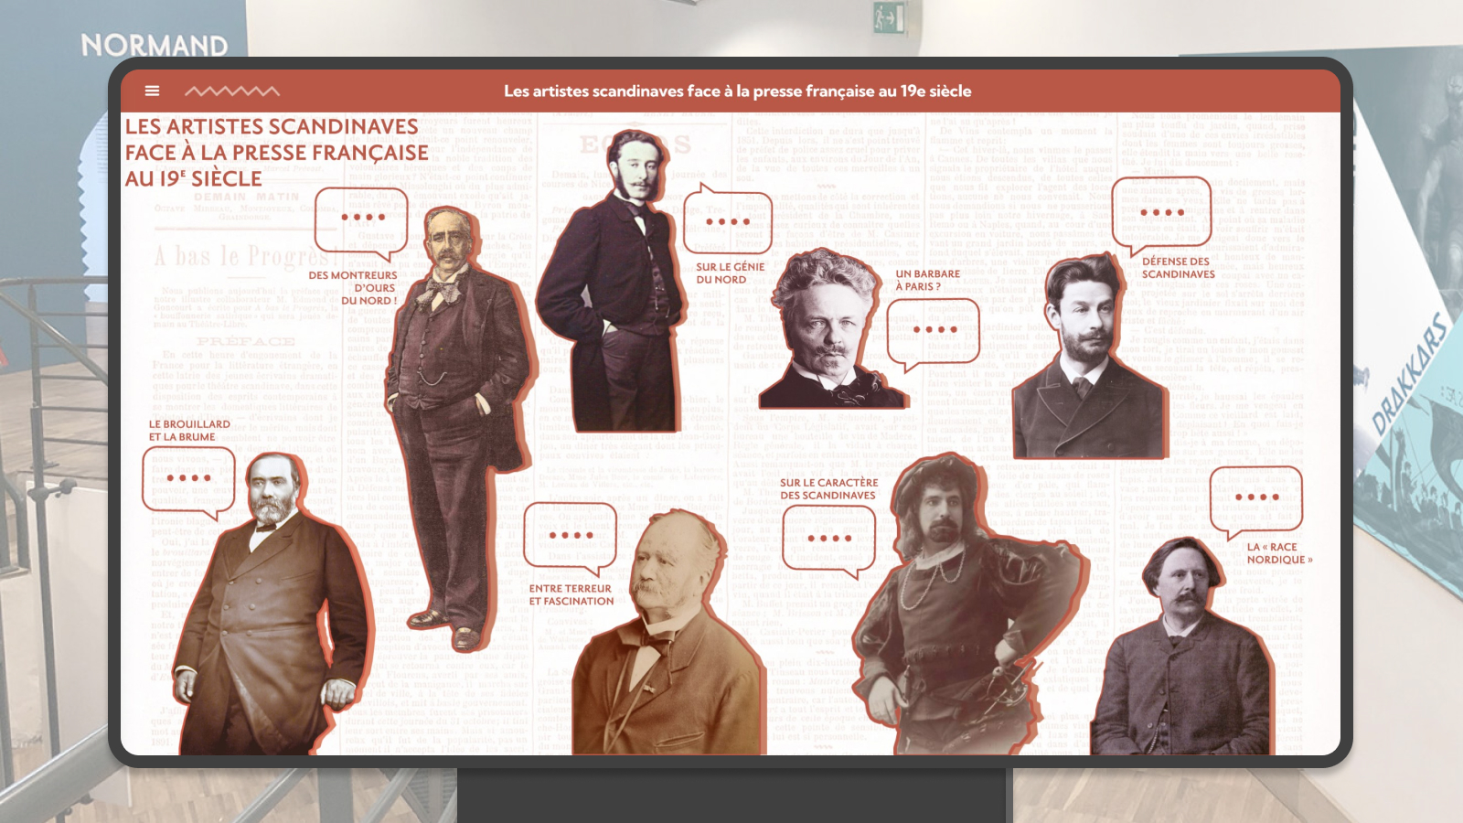Open the "Sur le génie du Nord" speech bubble
This screenshot has width=1463, height=823.
728,222
